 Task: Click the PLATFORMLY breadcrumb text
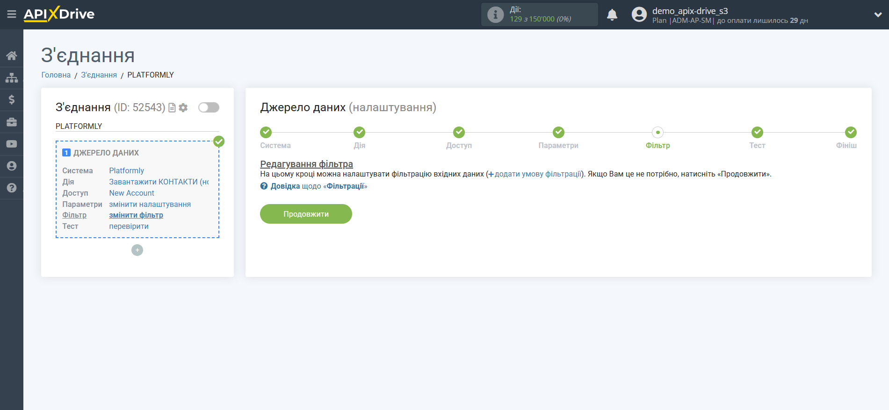(151, 75)
